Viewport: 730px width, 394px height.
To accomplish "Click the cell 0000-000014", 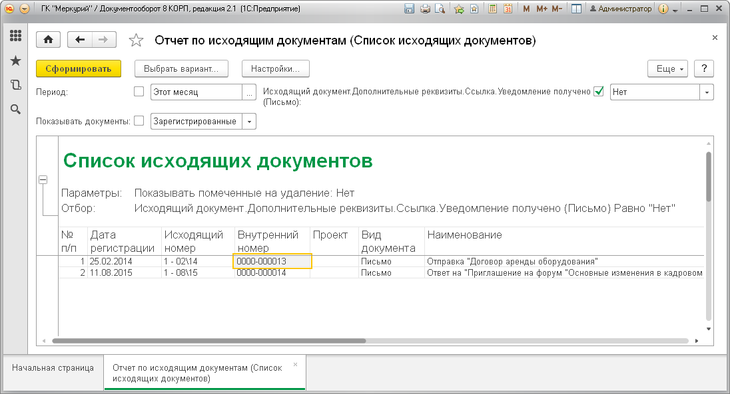I will [272, 272].
